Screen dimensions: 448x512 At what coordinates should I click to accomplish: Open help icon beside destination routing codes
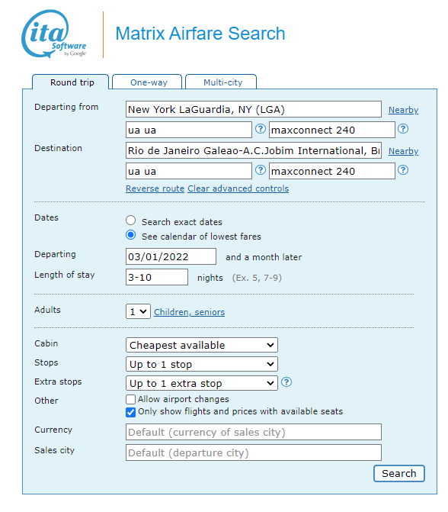click(x=261, y=170)
